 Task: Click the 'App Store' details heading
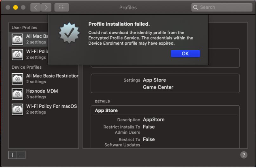(x=106, y=110)
